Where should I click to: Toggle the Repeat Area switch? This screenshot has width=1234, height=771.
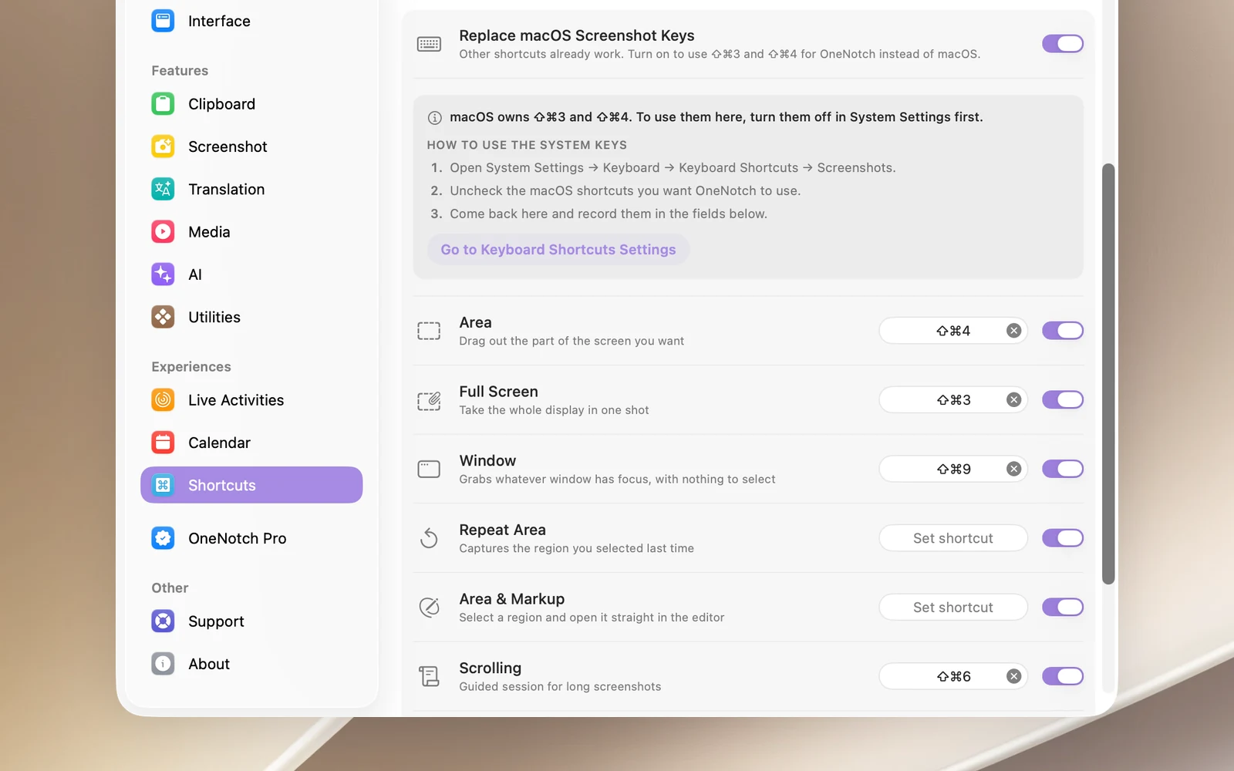(x=1063, y=538)
